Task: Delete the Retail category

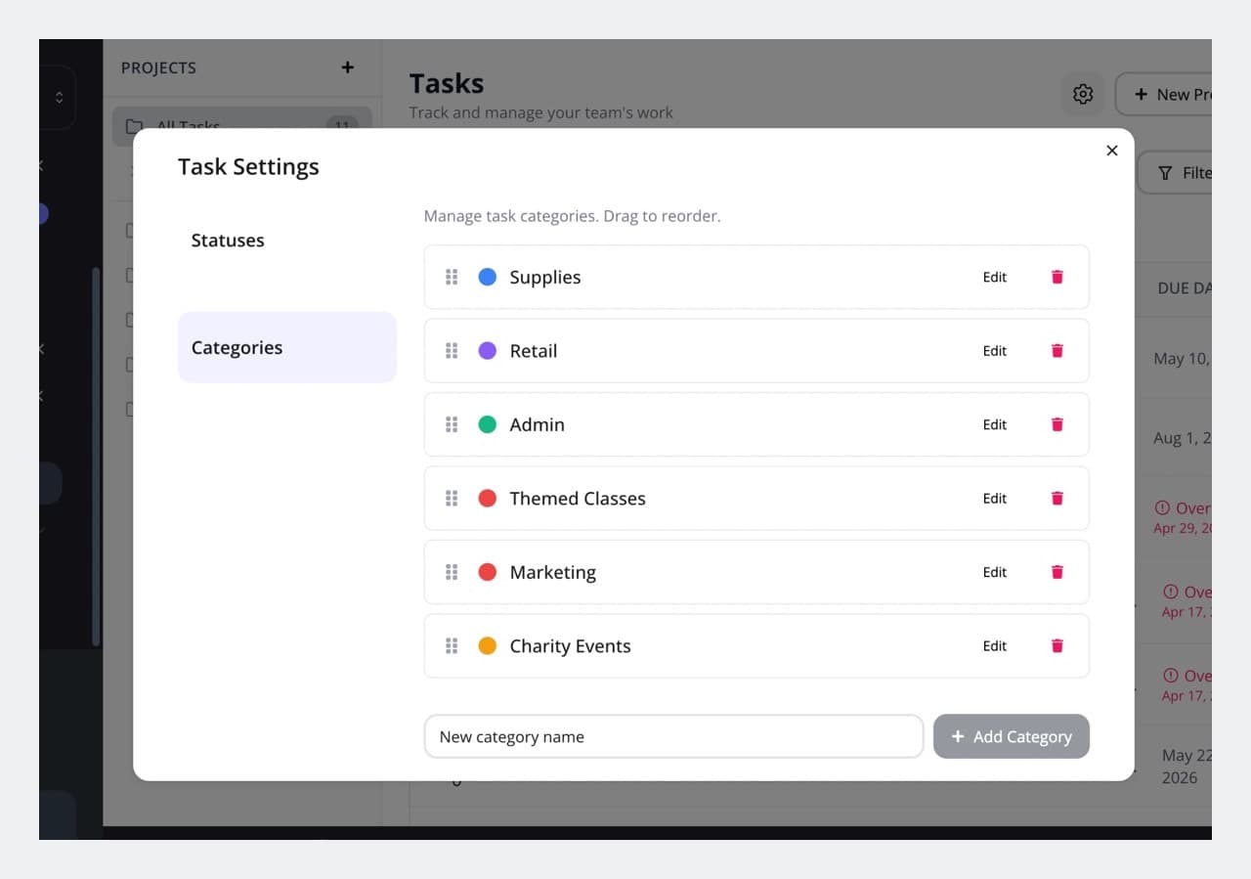Action: 1057,351
